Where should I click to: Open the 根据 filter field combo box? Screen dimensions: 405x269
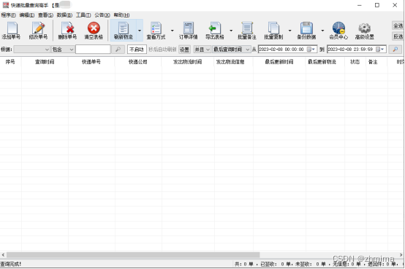(x=31, y=50)
